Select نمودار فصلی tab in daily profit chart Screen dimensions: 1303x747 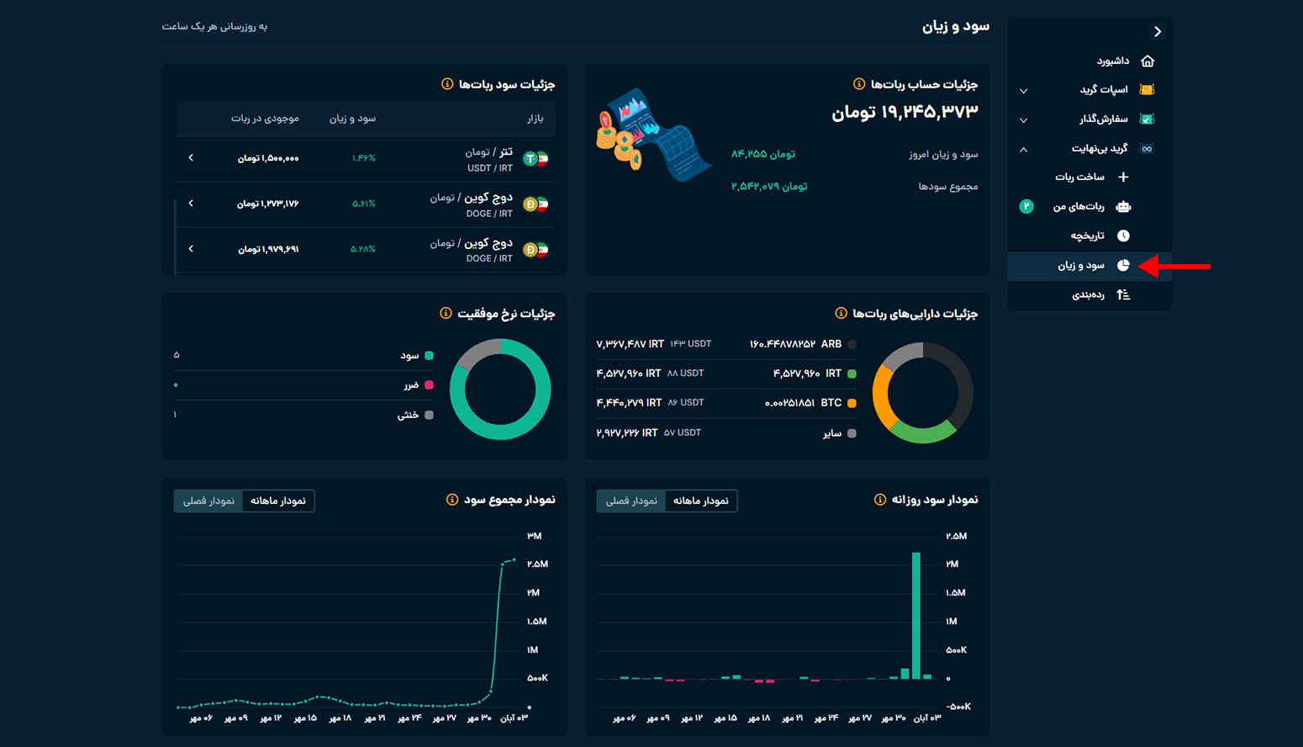click(x=631, y=501)
